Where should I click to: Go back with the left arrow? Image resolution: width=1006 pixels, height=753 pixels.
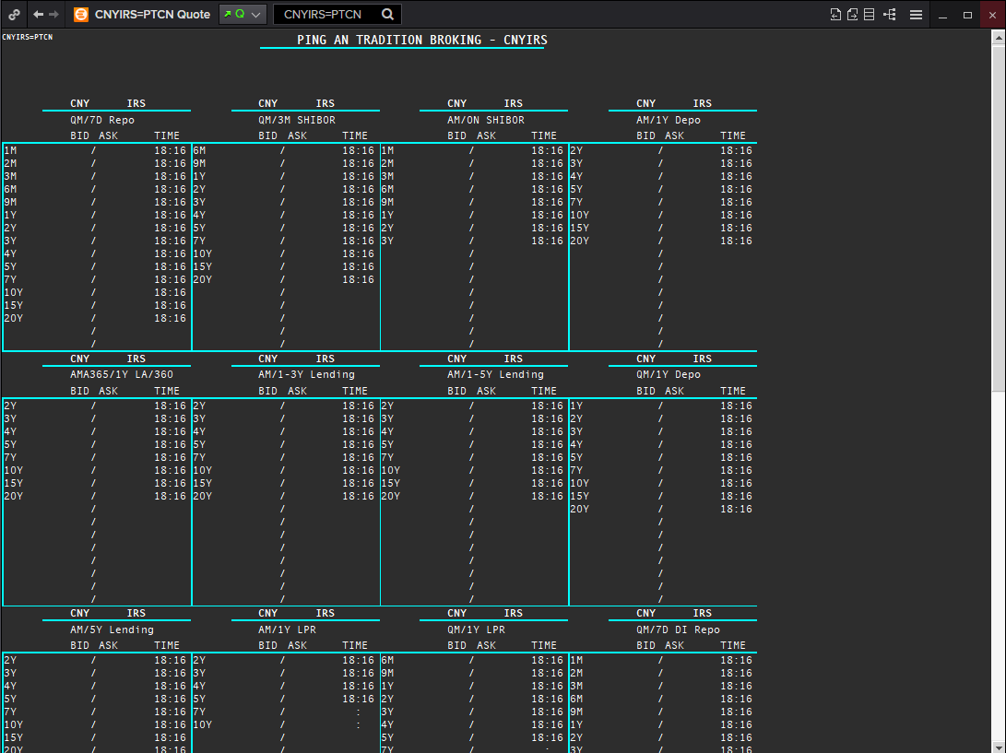(39, 14)
